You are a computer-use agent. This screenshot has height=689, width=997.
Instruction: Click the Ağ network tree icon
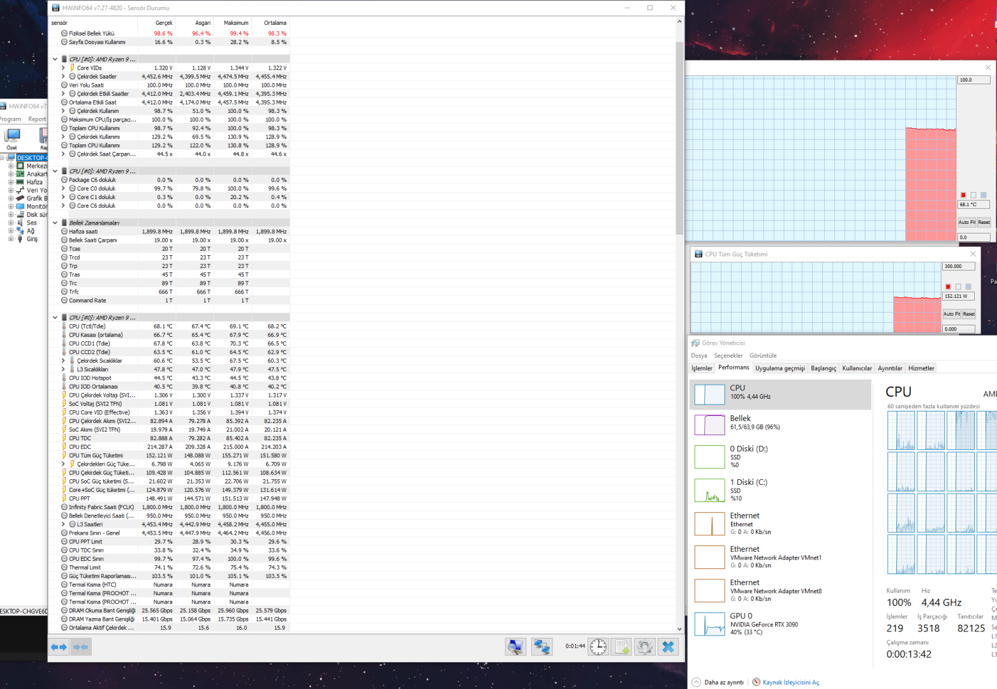(x=20, y=231)
